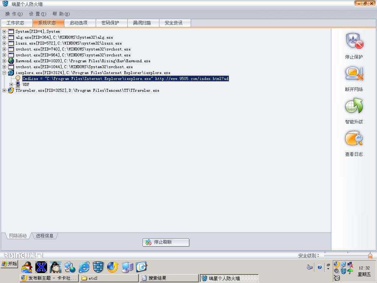Switch to the 网络活动 bottom tab
Image resolution: width=377 pixels, height=283 pixels.
18,236
